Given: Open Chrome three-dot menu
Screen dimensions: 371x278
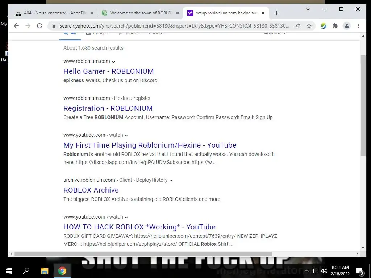Looking at the screenshot, I should pos(358,26).
